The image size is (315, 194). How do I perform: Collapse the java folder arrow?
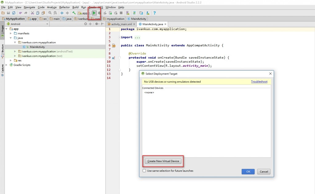[11, 38]
